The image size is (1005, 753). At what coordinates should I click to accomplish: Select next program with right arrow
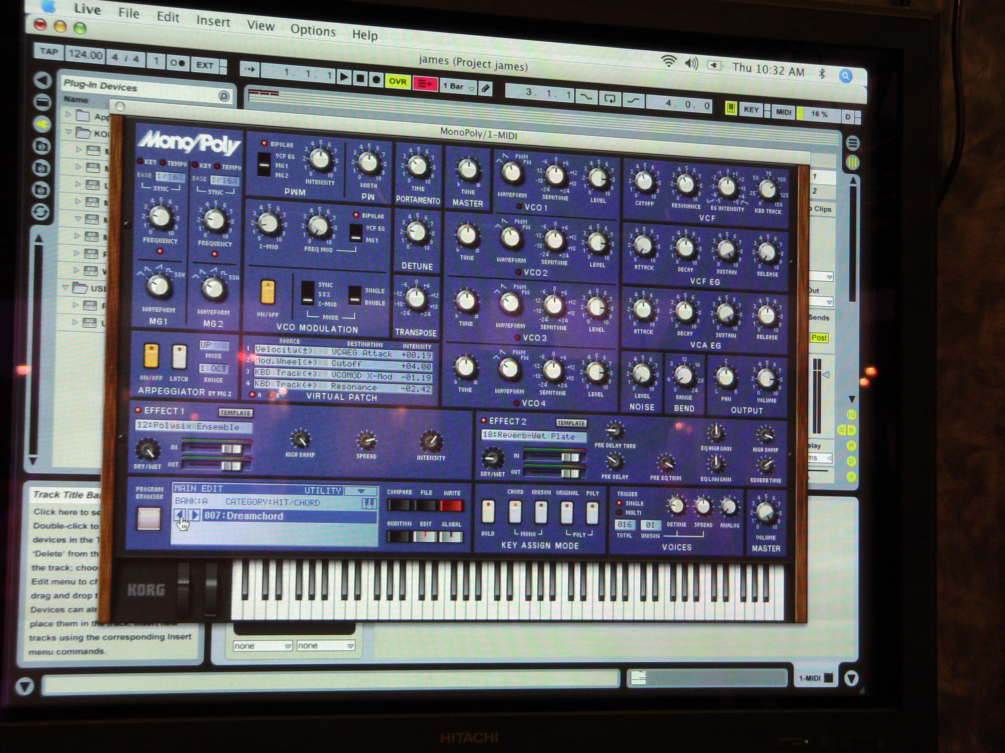[194, 515]
